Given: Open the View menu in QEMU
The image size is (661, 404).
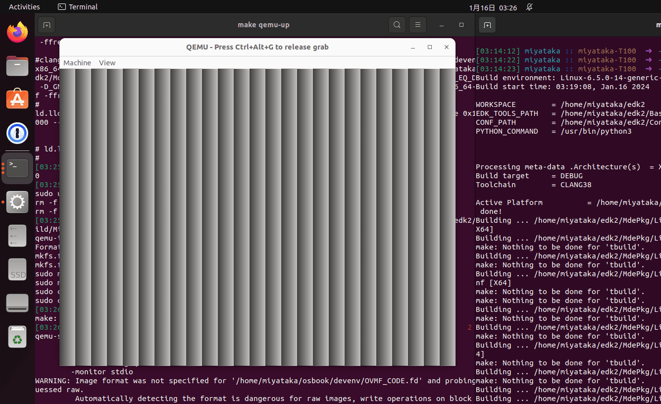Looking at the screenshot, I should pyautogui.click(x=107, y=63).
